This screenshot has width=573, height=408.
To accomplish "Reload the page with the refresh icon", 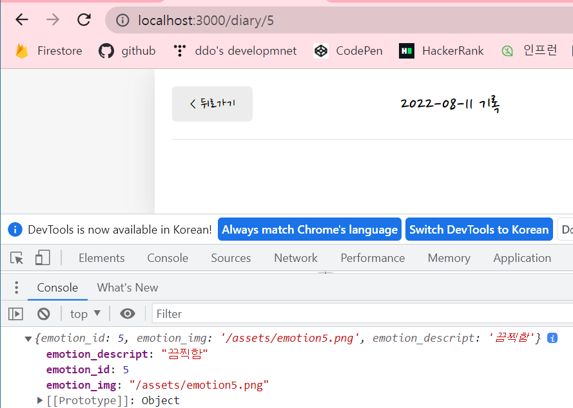I will [x=84, y=20].
